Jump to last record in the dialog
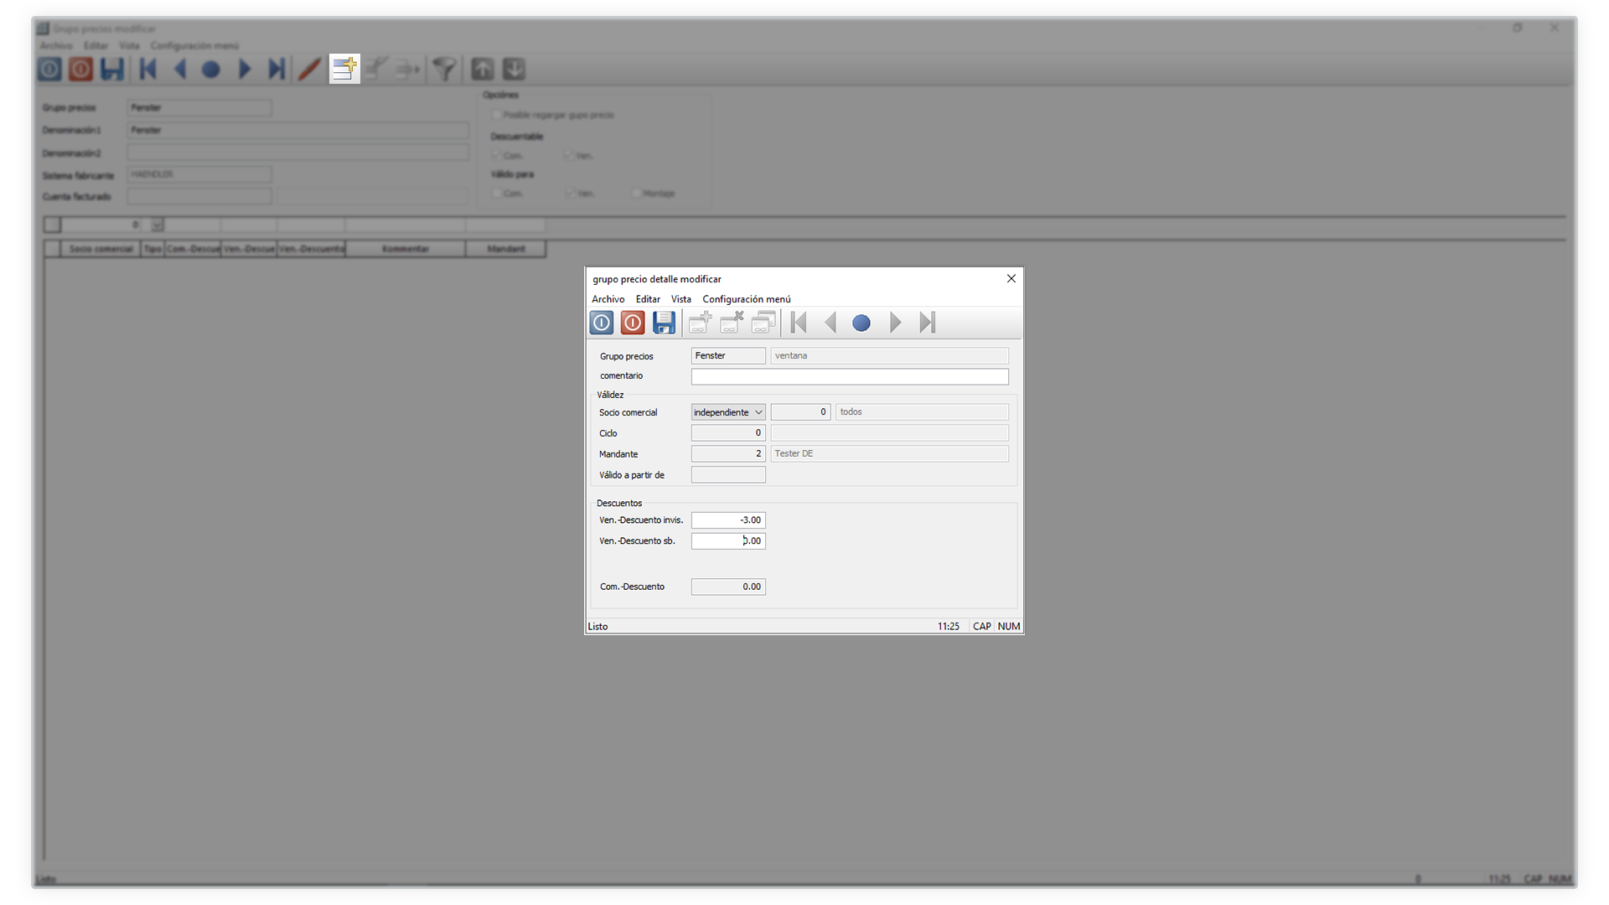Viewport: 1609px width, 905px height. pos(927,323)
